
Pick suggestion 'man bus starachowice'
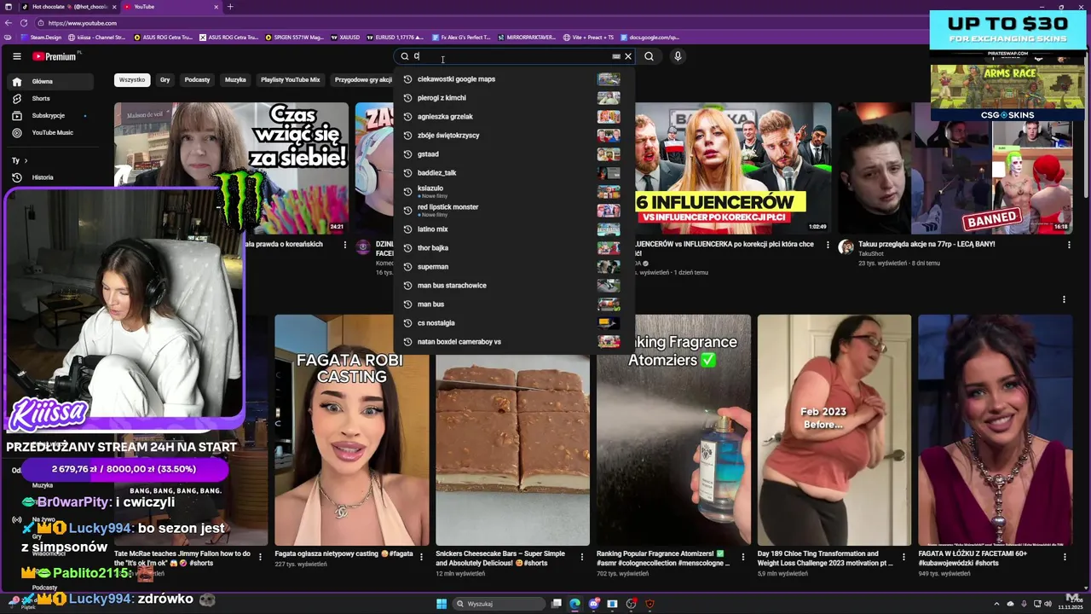point(514,286)
